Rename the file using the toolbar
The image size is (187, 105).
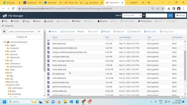pos(103,21)
